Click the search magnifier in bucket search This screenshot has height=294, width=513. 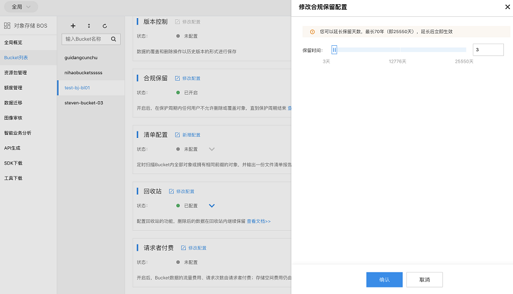(x=114, y=39)
